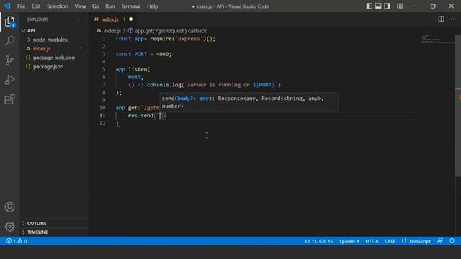Toggle the primary side bar layout icon
This screenshot has width=461, height=259.
click(369, 6)
